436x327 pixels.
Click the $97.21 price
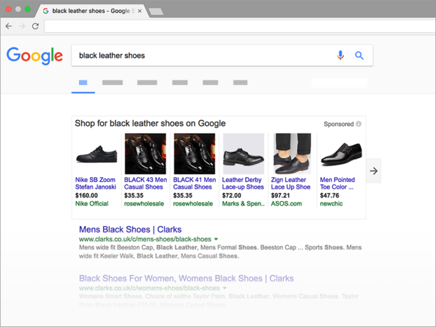pos(280,196)
